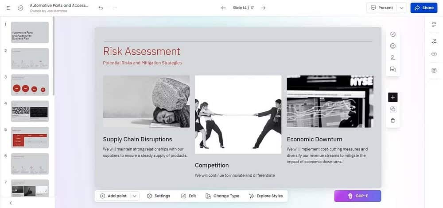443x208 pixels.
Task: Click the emoji reaction icon
Action: click(392, 46)
